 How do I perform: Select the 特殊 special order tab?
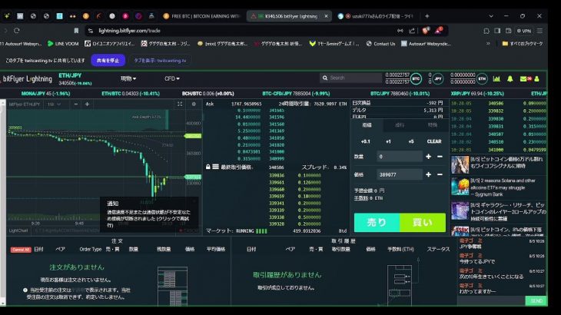(x=432, y=125)
